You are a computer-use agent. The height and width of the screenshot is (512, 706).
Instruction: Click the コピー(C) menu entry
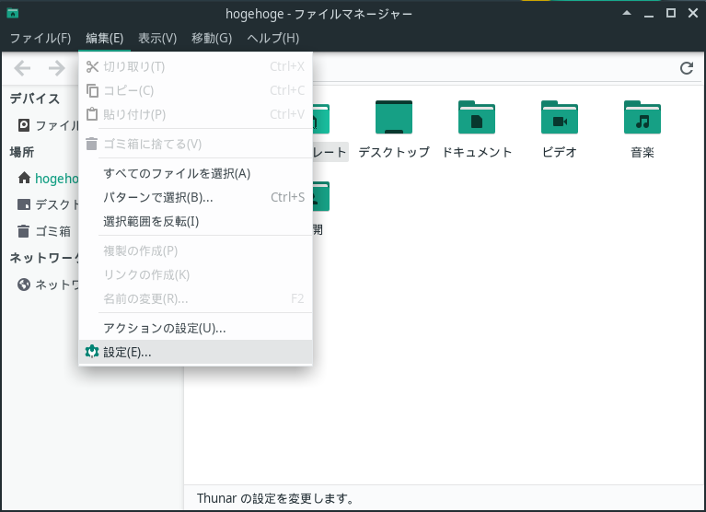click(x=195, y=90)
